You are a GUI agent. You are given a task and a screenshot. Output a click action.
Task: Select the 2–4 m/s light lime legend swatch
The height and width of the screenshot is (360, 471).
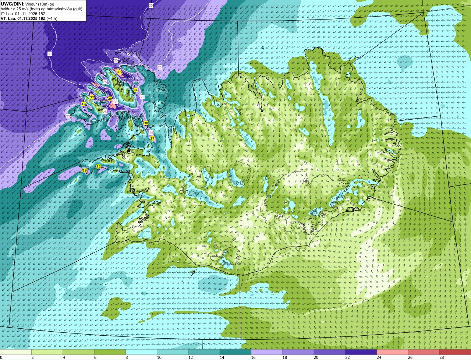click(x=47, y=352)
